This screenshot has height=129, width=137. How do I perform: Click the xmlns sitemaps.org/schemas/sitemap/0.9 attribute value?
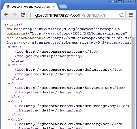click(x=72, y=29)
